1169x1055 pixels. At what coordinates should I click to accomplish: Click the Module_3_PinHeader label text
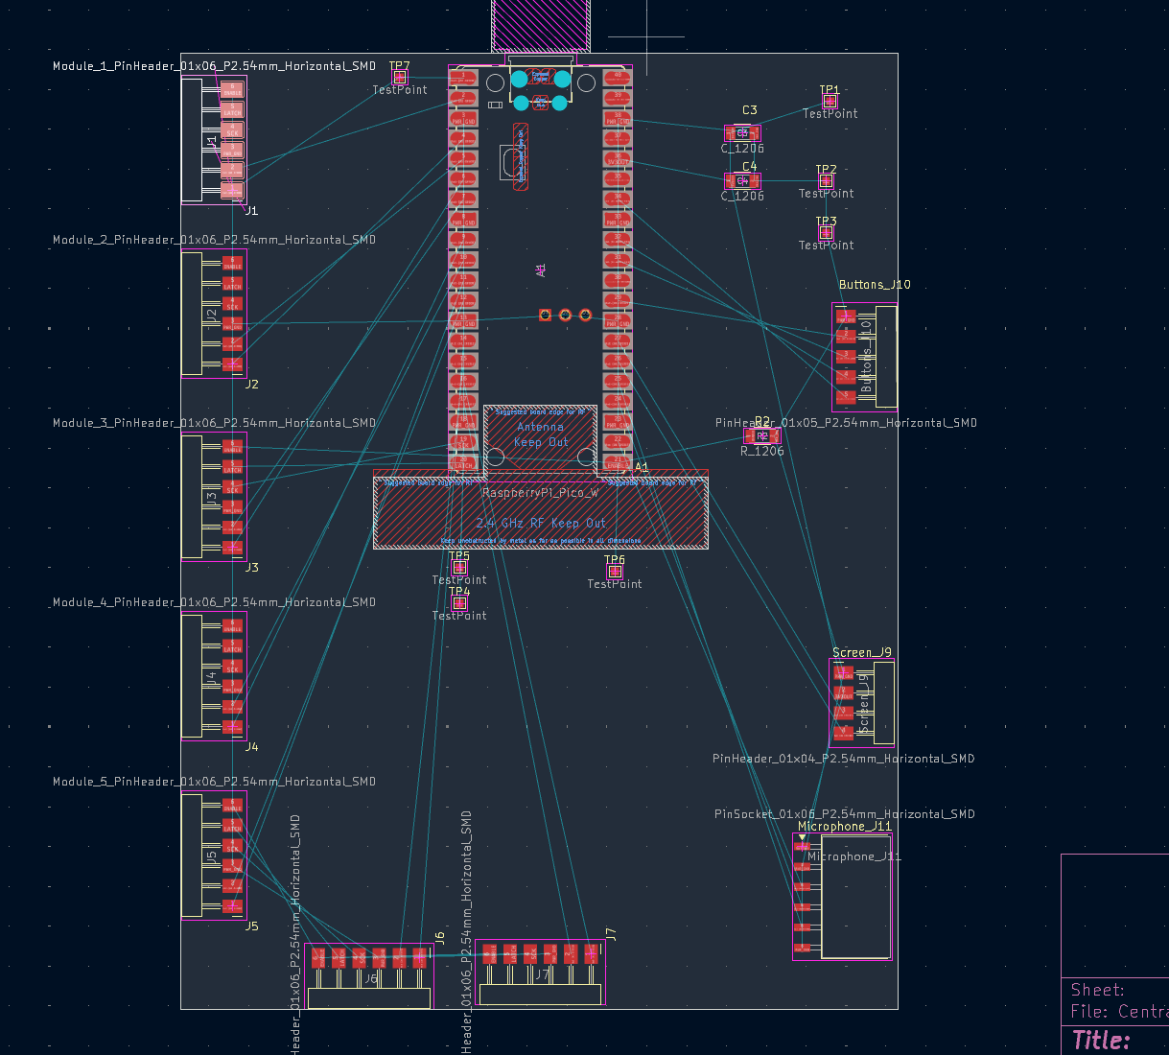[x=214, y=423]
